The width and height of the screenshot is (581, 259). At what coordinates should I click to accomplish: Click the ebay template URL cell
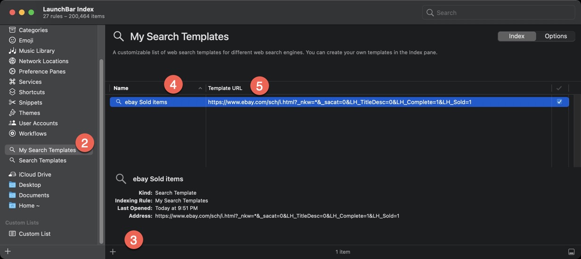(340, 102)
